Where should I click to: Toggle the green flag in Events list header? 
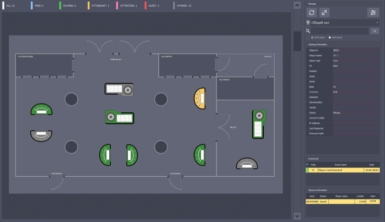[308, 164]
